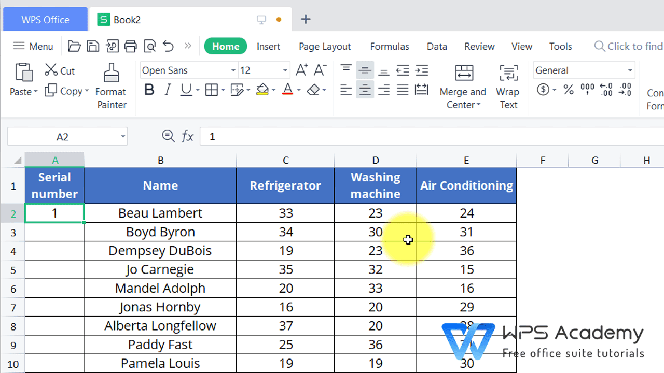Open the View tab
Screen dimensions: 664x373
coord(522,46)
